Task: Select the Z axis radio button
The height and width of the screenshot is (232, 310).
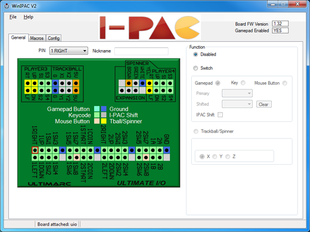Action: (x=228, y=157)
